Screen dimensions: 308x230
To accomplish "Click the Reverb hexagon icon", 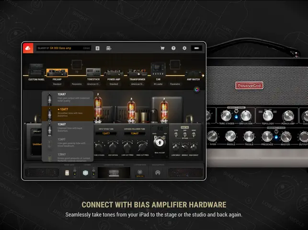I will pyautogui.click(x=85, y=173).
